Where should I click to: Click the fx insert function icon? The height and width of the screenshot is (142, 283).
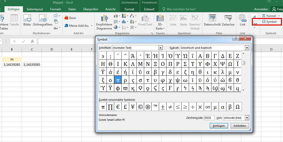(32, 41)
